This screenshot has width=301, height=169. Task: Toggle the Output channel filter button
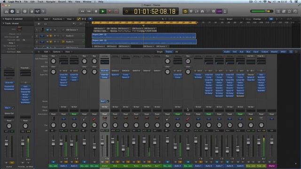coord(264,52)
